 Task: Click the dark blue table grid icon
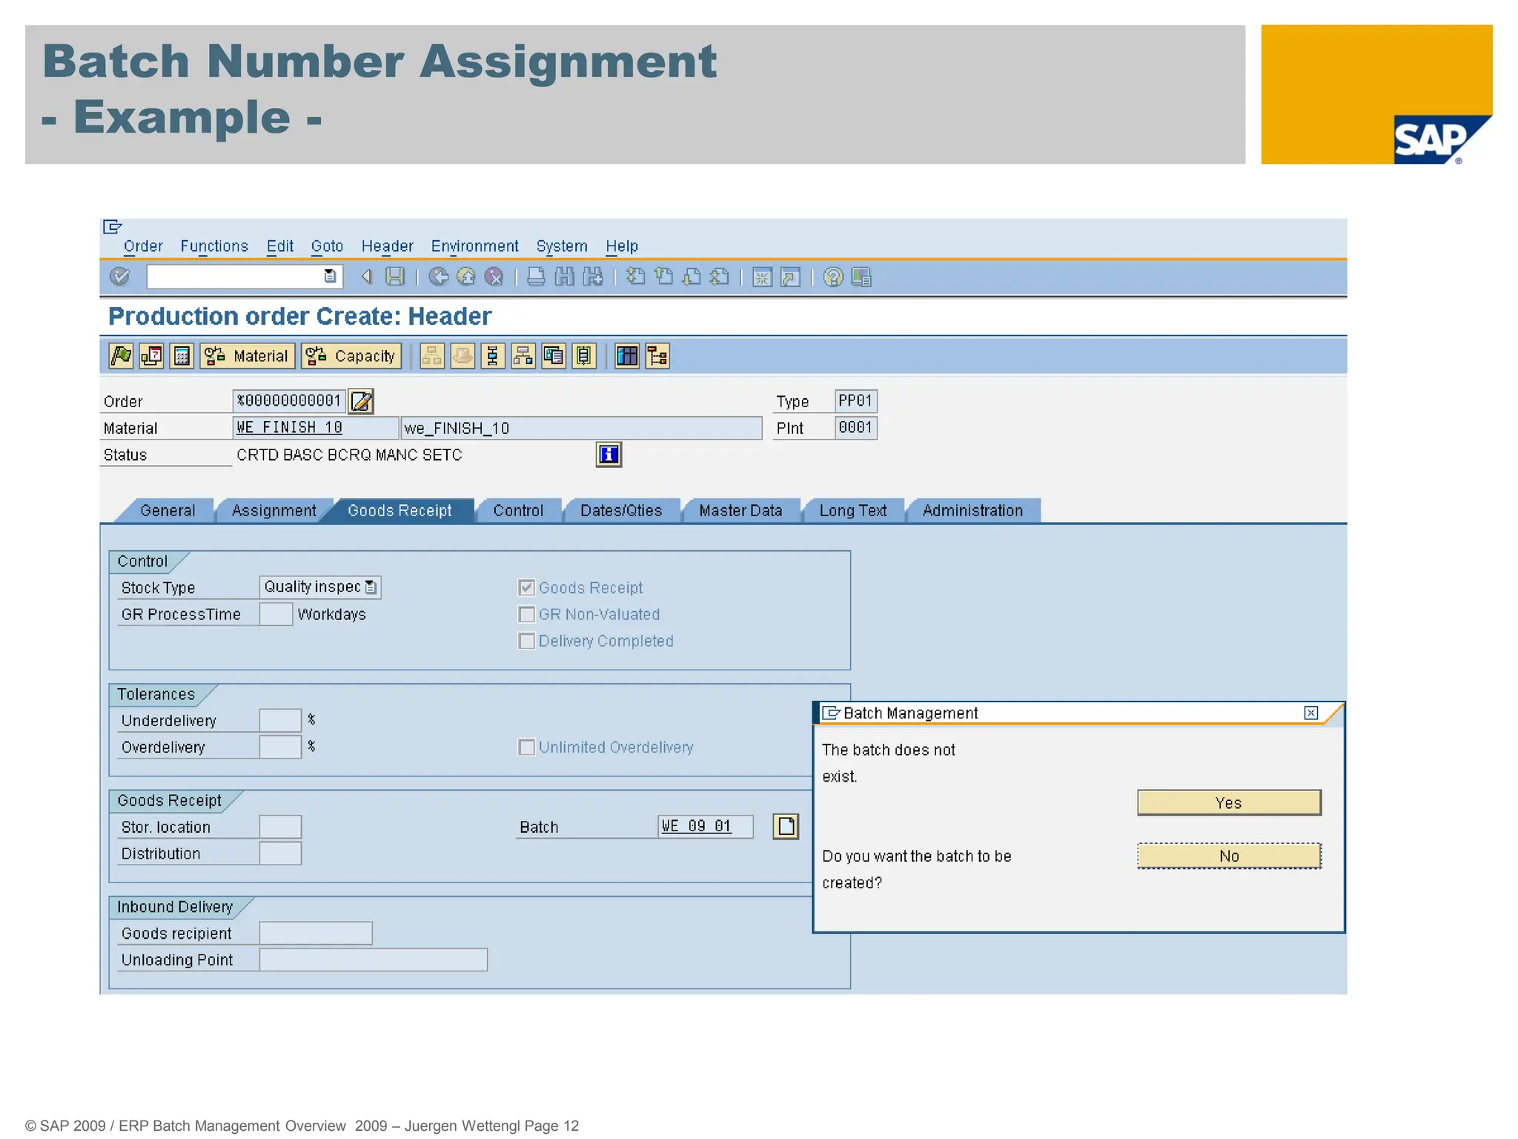[x=627, y=356]
